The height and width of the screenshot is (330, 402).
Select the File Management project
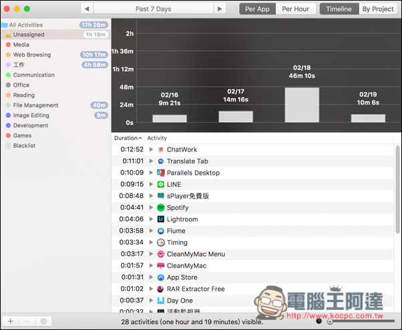point(55,105)
